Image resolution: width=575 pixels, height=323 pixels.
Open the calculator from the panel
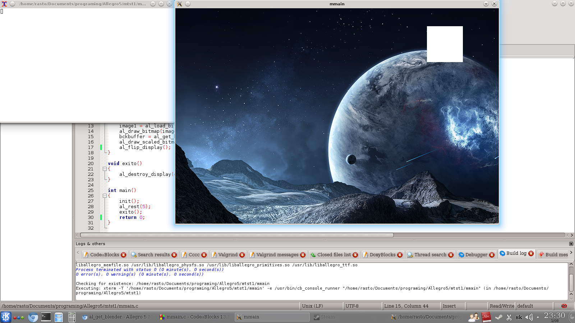click(x=72, y=317)
